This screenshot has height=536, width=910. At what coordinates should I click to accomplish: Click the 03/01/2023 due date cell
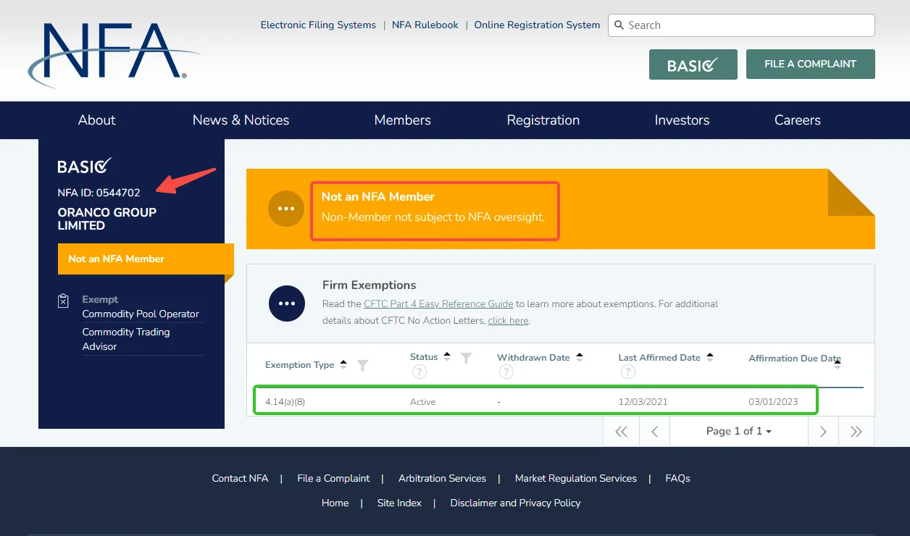[x=773, y=401]
